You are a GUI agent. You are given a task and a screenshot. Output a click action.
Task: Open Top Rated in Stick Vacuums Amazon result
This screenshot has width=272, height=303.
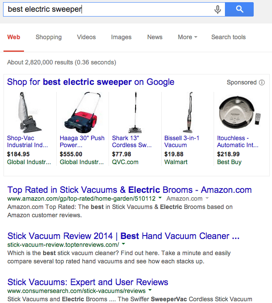coord(129,190)
